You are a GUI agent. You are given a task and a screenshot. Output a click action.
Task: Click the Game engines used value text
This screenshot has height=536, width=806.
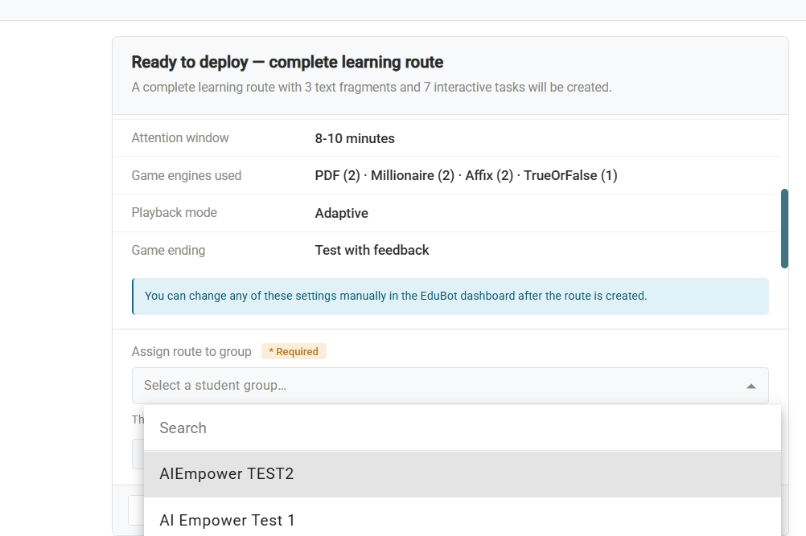click(x=466, y=175)
